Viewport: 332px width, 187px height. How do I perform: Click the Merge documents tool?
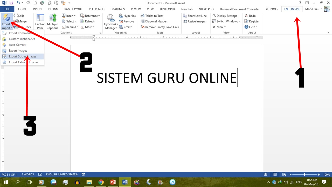[20, 22]
